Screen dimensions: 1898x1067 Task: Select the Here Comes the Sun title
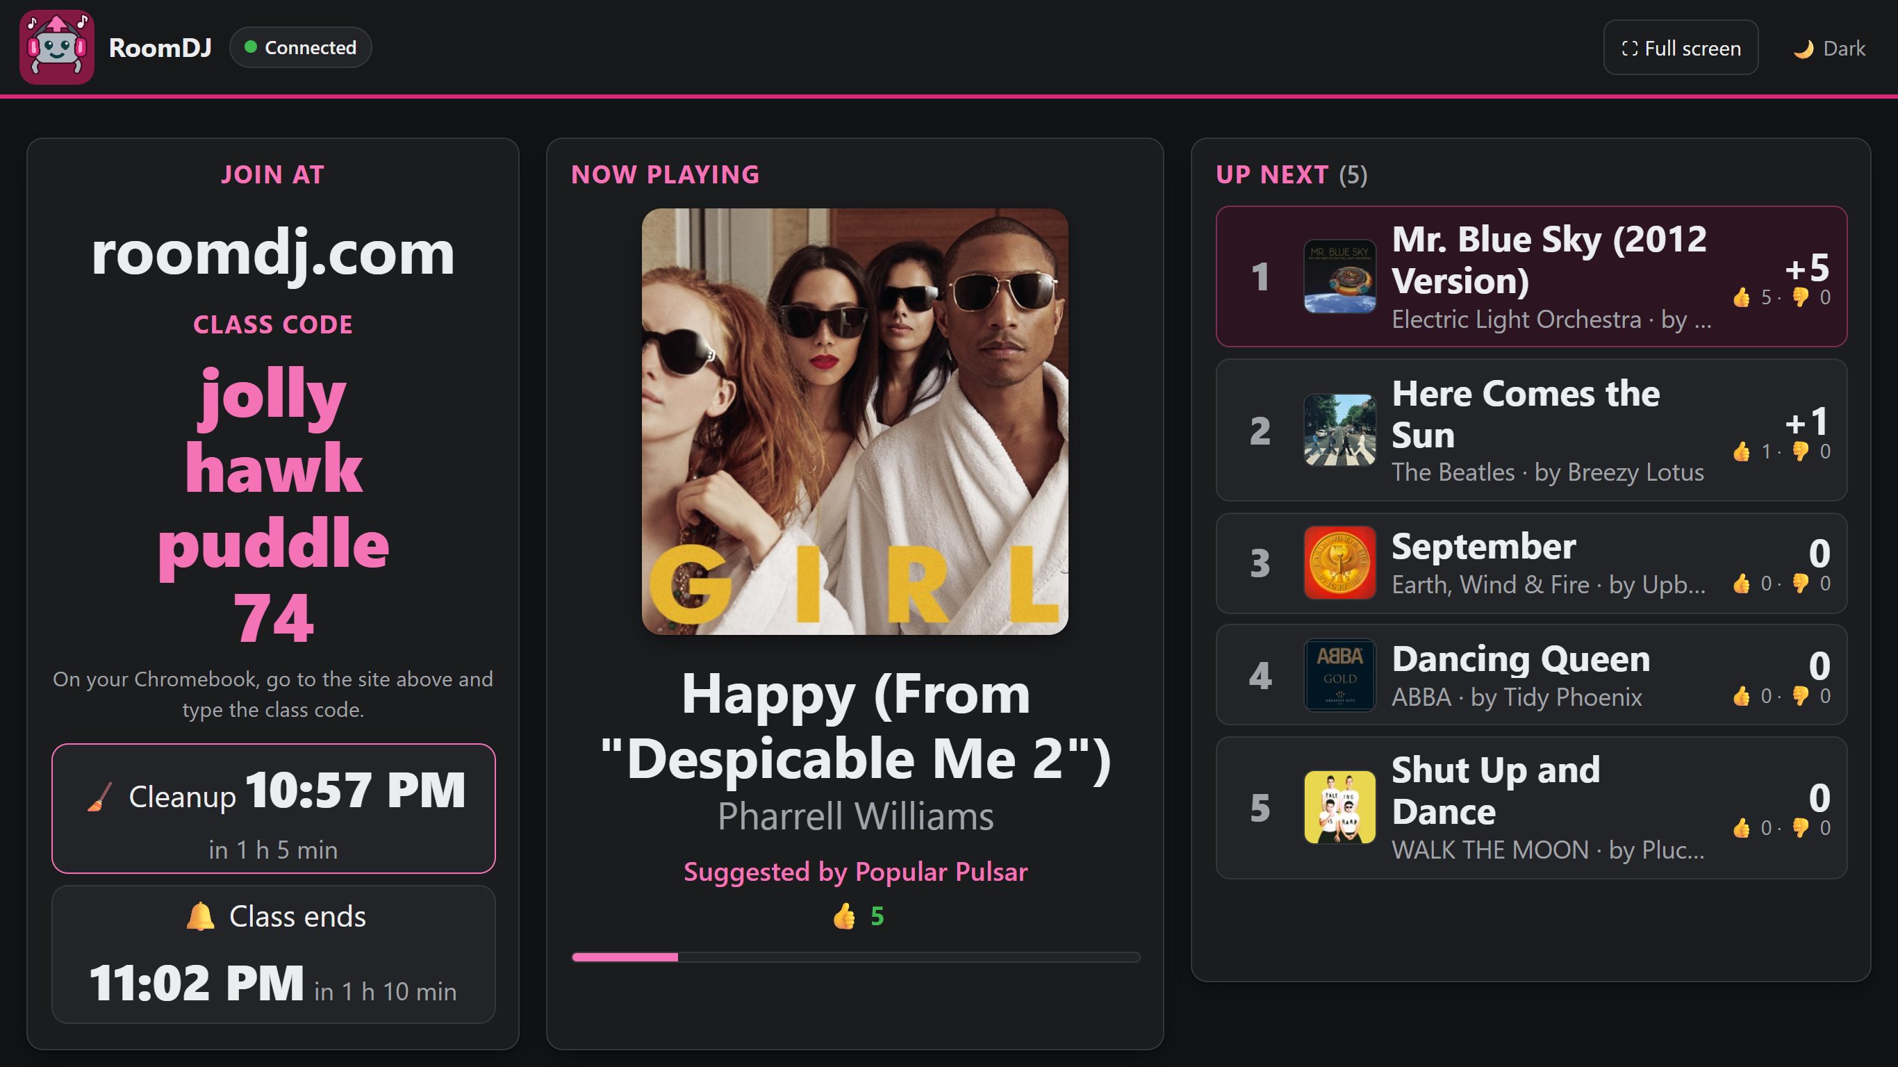(x=1526, y=414)
